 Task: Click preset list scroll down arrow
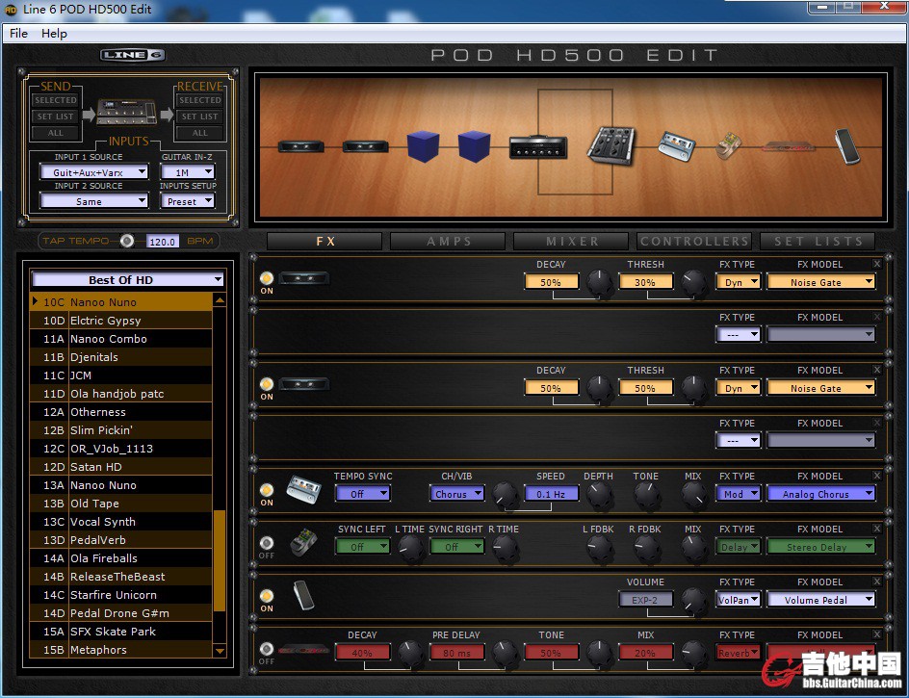(x=220, y=651)
